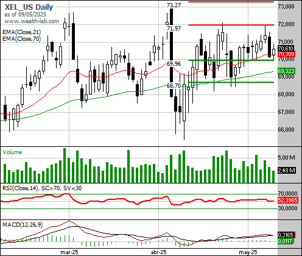Viewport: 302px width, 256px height.
Task: Click the 73,000 price axis label
Action: click(286, 7)
